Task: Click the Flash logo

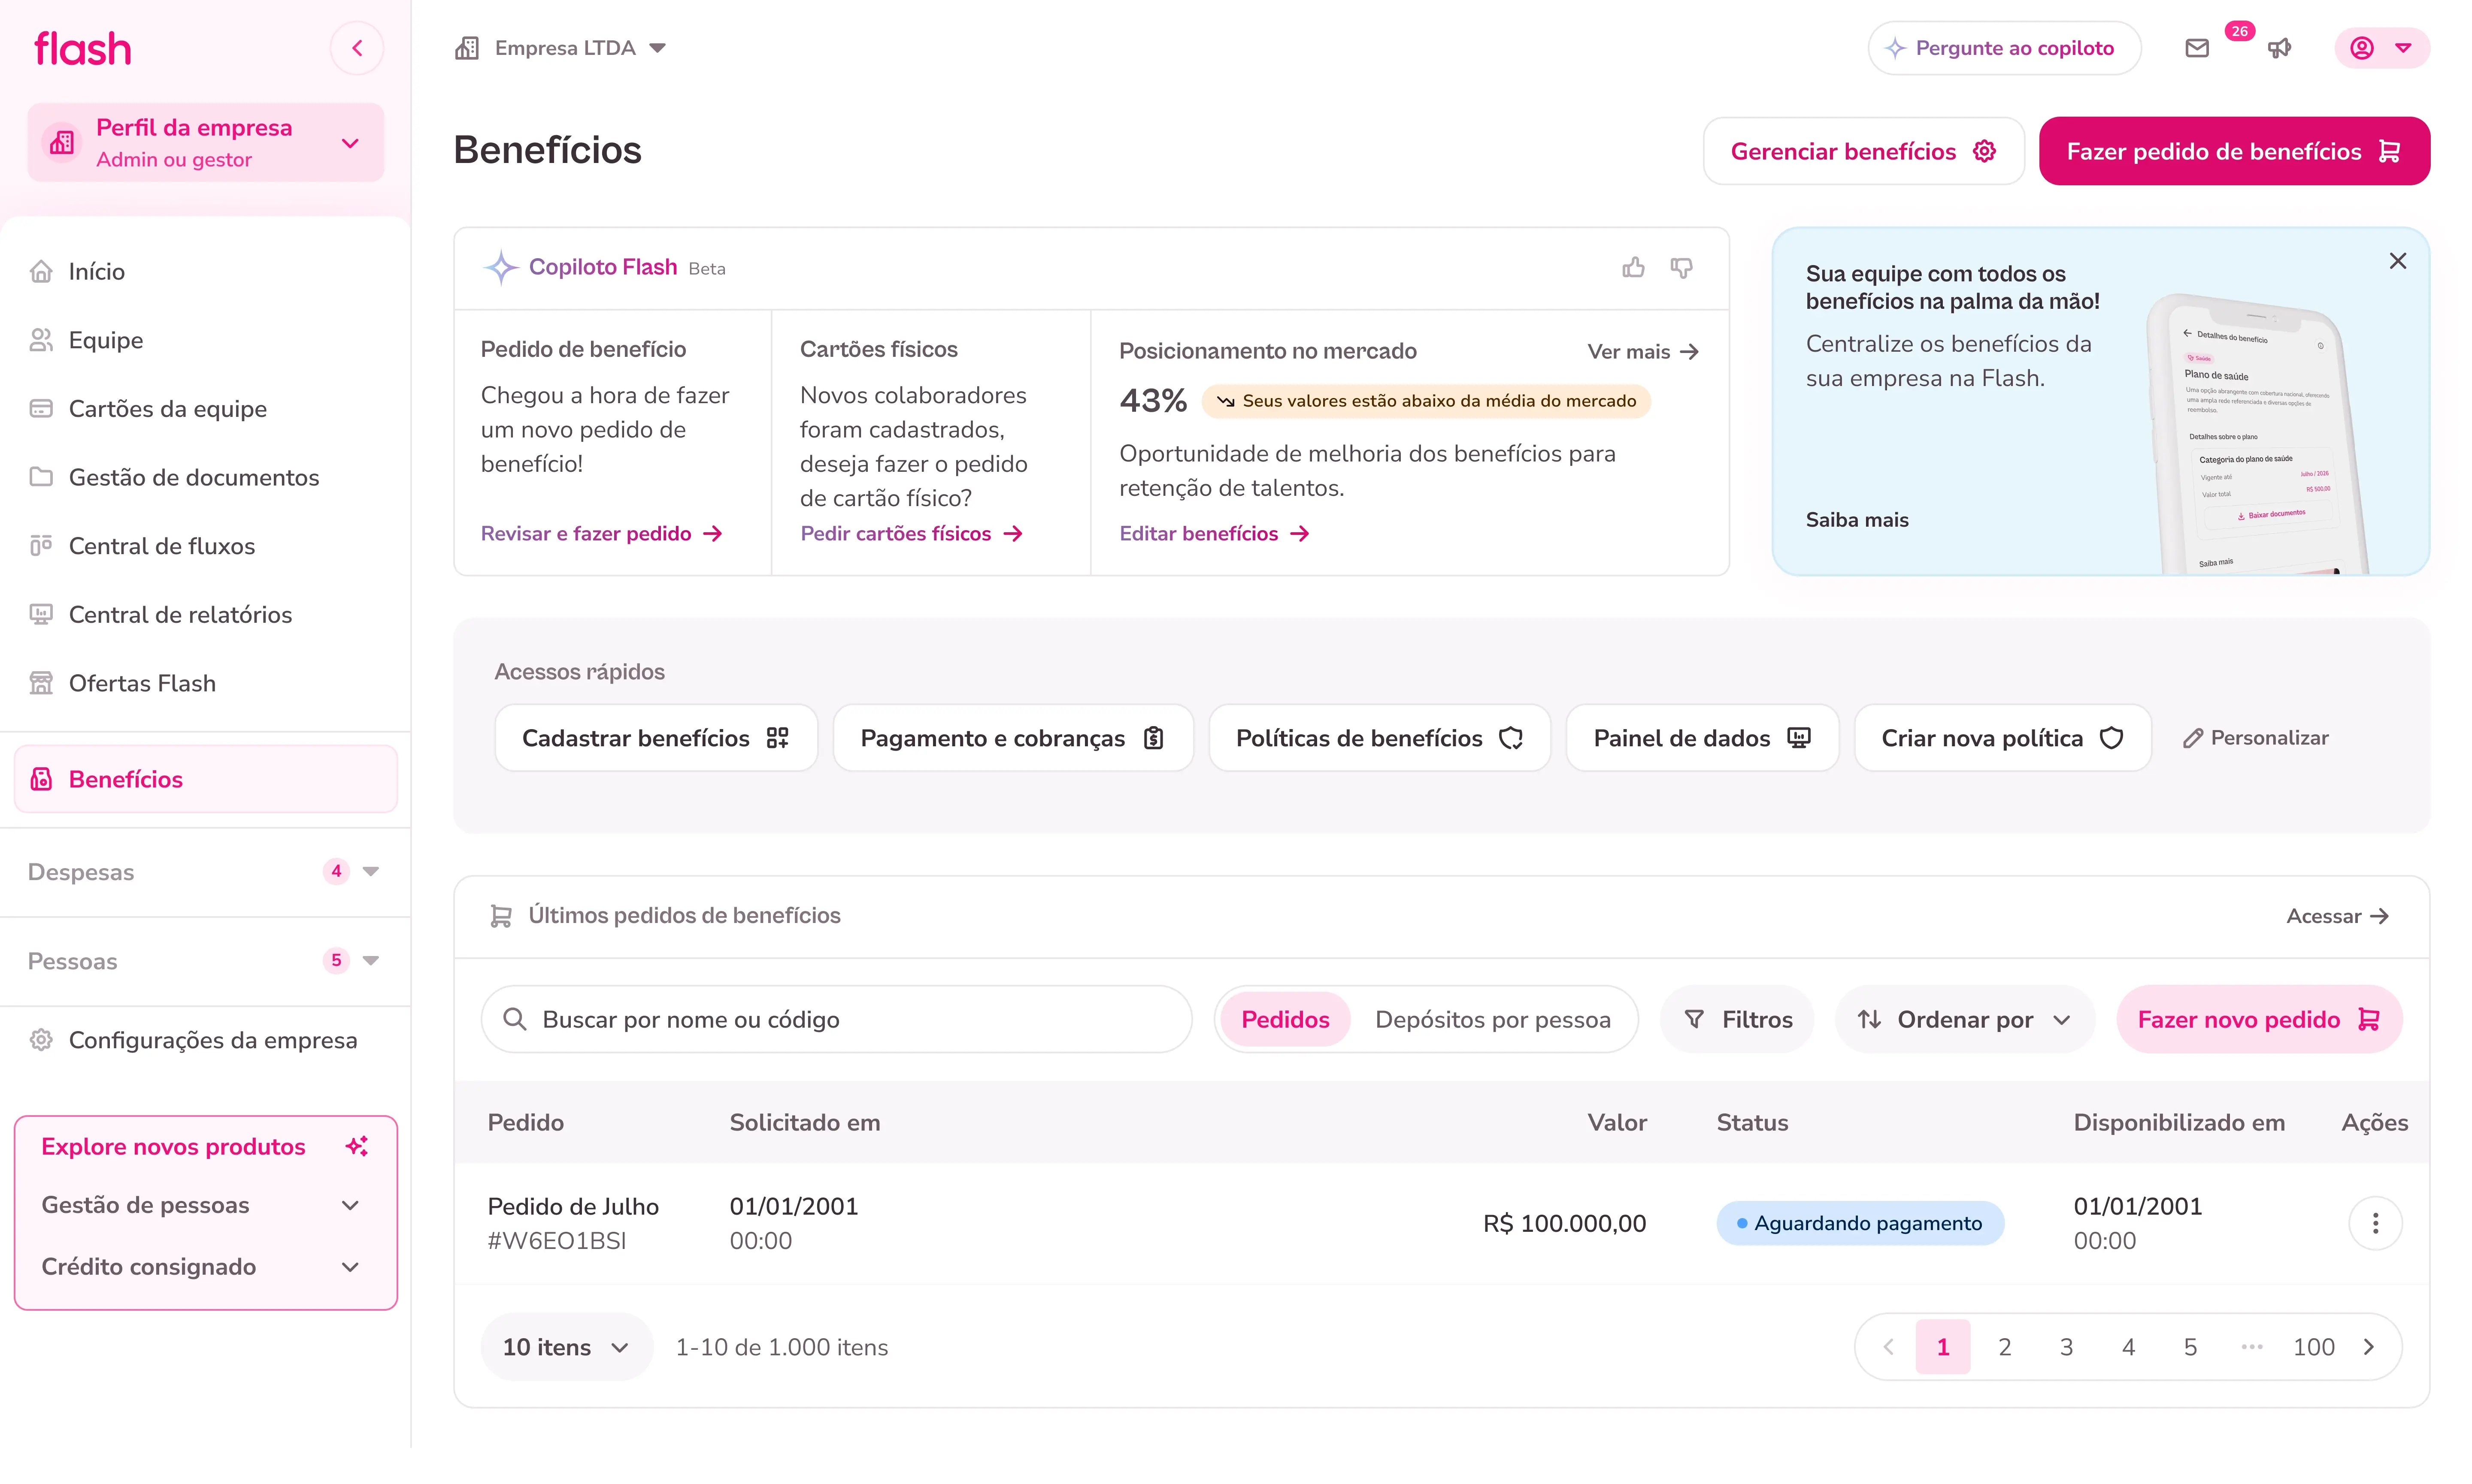Action: (83, 48)
